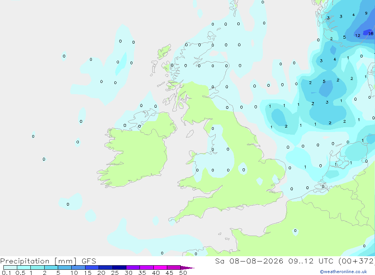Click the 45–50 mm legend color box
The width and height of the screenshot is (375, 275).
click(x=174, y=267)
